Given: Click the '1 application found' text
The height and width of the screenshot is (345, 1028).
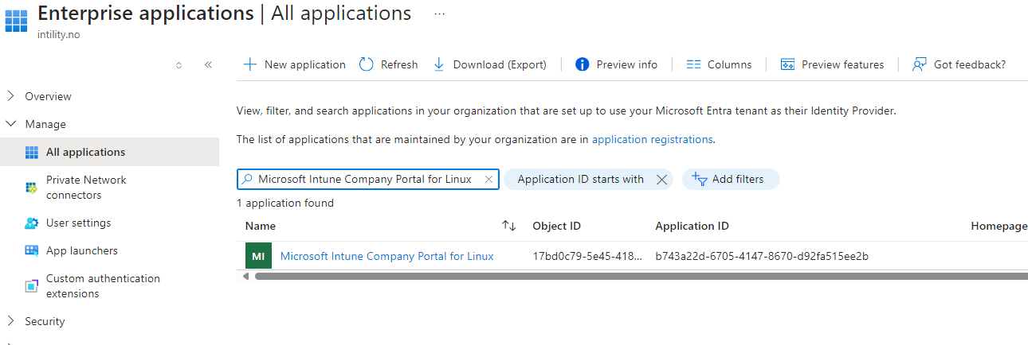Looking at the screenshot, I should pyautogui.click(x=285, y=203).
